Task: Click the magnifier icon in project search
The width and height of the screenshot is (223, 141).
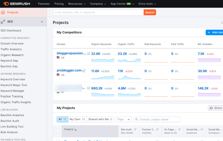Action: [137, 119]
